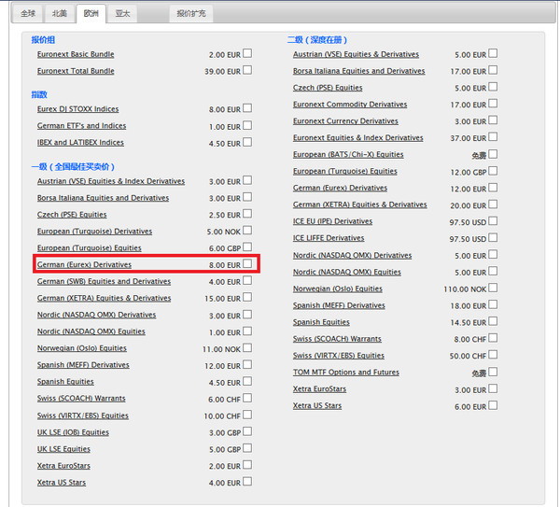Image resolution: width=560 pixels, height=507 pixels.
Task: Check the 1.00 EUR Nordic (NASDAQ OMX) Equities box
Action: pos(247,331)
